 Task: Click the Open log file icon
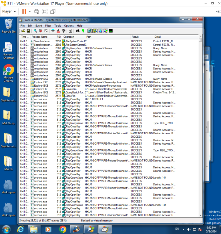click(23, 31)
